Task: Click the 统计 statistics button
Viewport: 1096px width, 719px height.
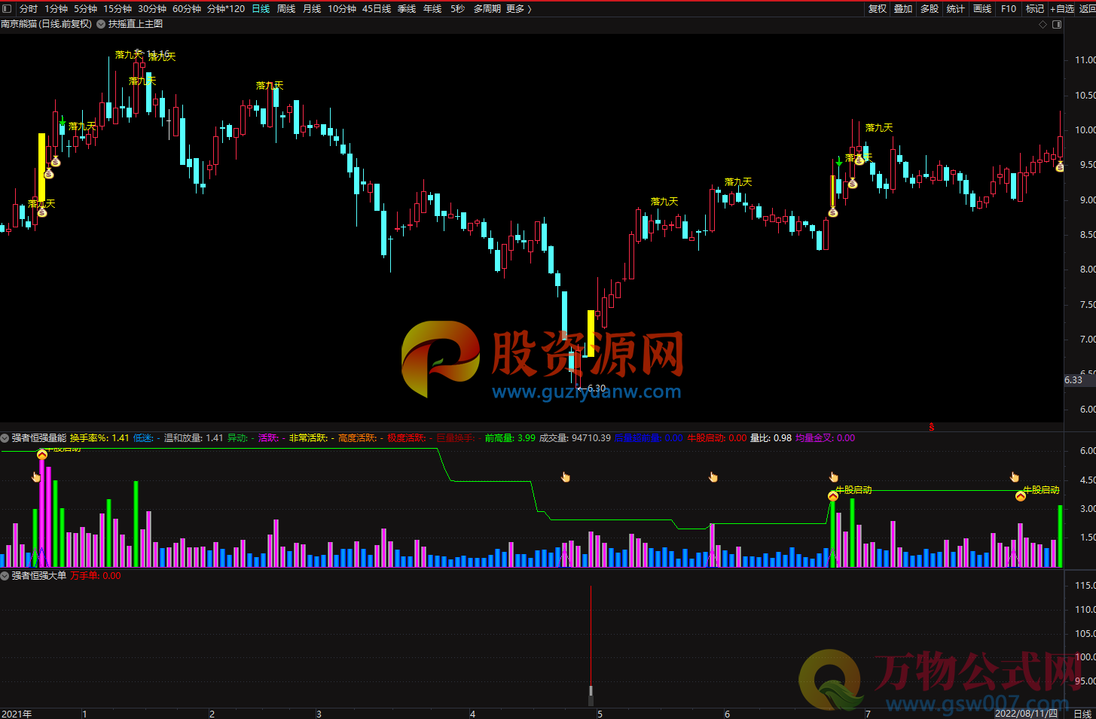Action: pos(955,8)
